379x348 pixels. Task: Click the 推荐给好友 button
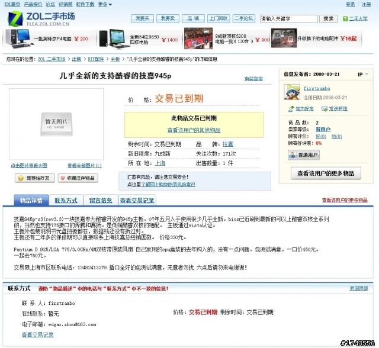pyautogui.click(x=35, y=178)
